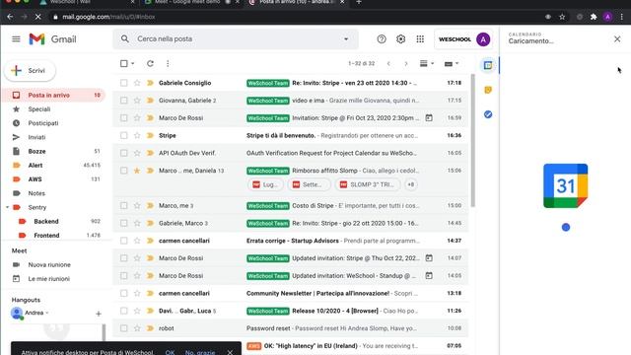Go to the next page of emails
The image size is (631, 355).
point(406,63)
